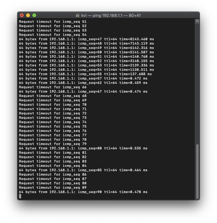Click line 'Request timeout for icmp_seq 88'
The image size is (217, 223).
pyautogui.click(x=53, y=183)
